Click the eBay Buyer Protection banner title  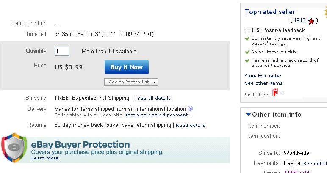pyautogui.click(x=80, y=145)
